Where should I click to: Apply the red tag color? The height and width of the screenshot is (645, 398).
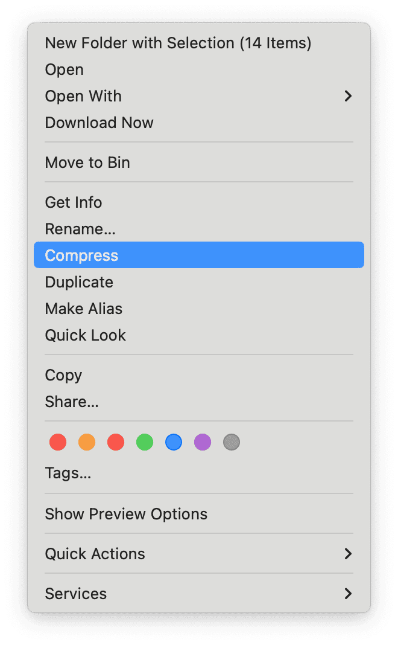coord(57,442)
